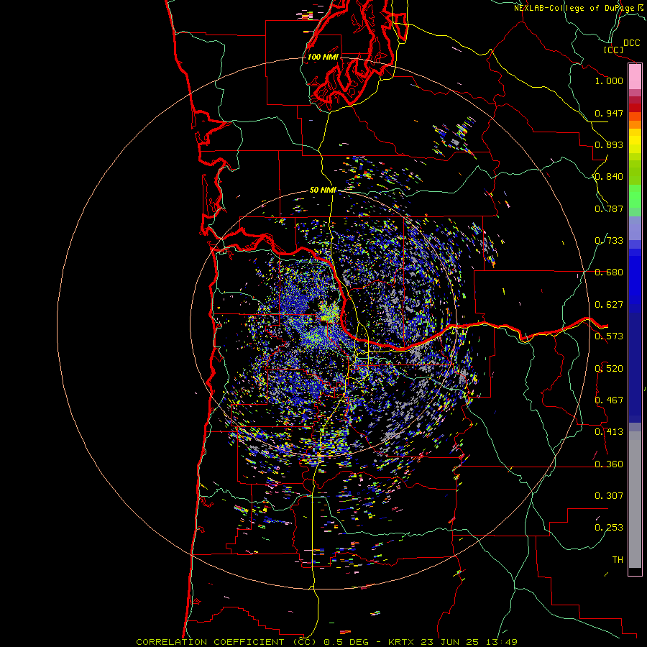The height and width of the screenshot is (647, 647).
Task: Click the 0.893 scale value
Action: (609, 144)
